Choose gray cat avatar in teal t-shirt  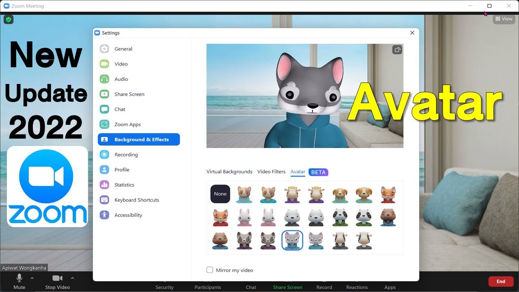(316, 240)
